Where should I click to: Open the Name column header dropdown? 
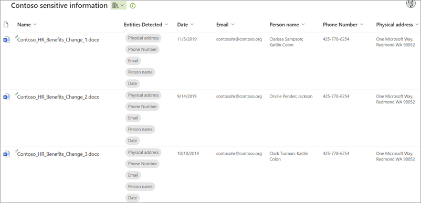click(27, 25)
